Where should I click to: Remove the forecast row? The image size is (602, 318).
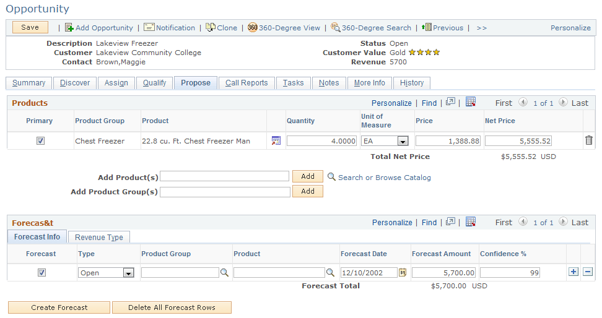pyautogui.click(x=587, y=272)
